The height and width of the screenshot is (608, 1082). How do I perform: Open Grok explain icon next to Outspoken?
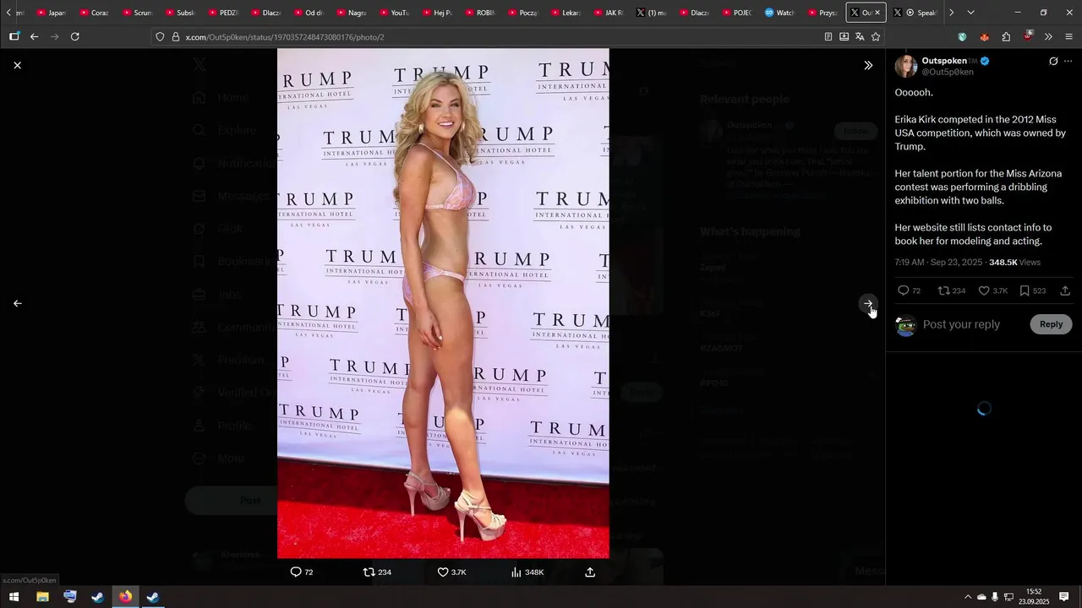tap(1053, 62)
